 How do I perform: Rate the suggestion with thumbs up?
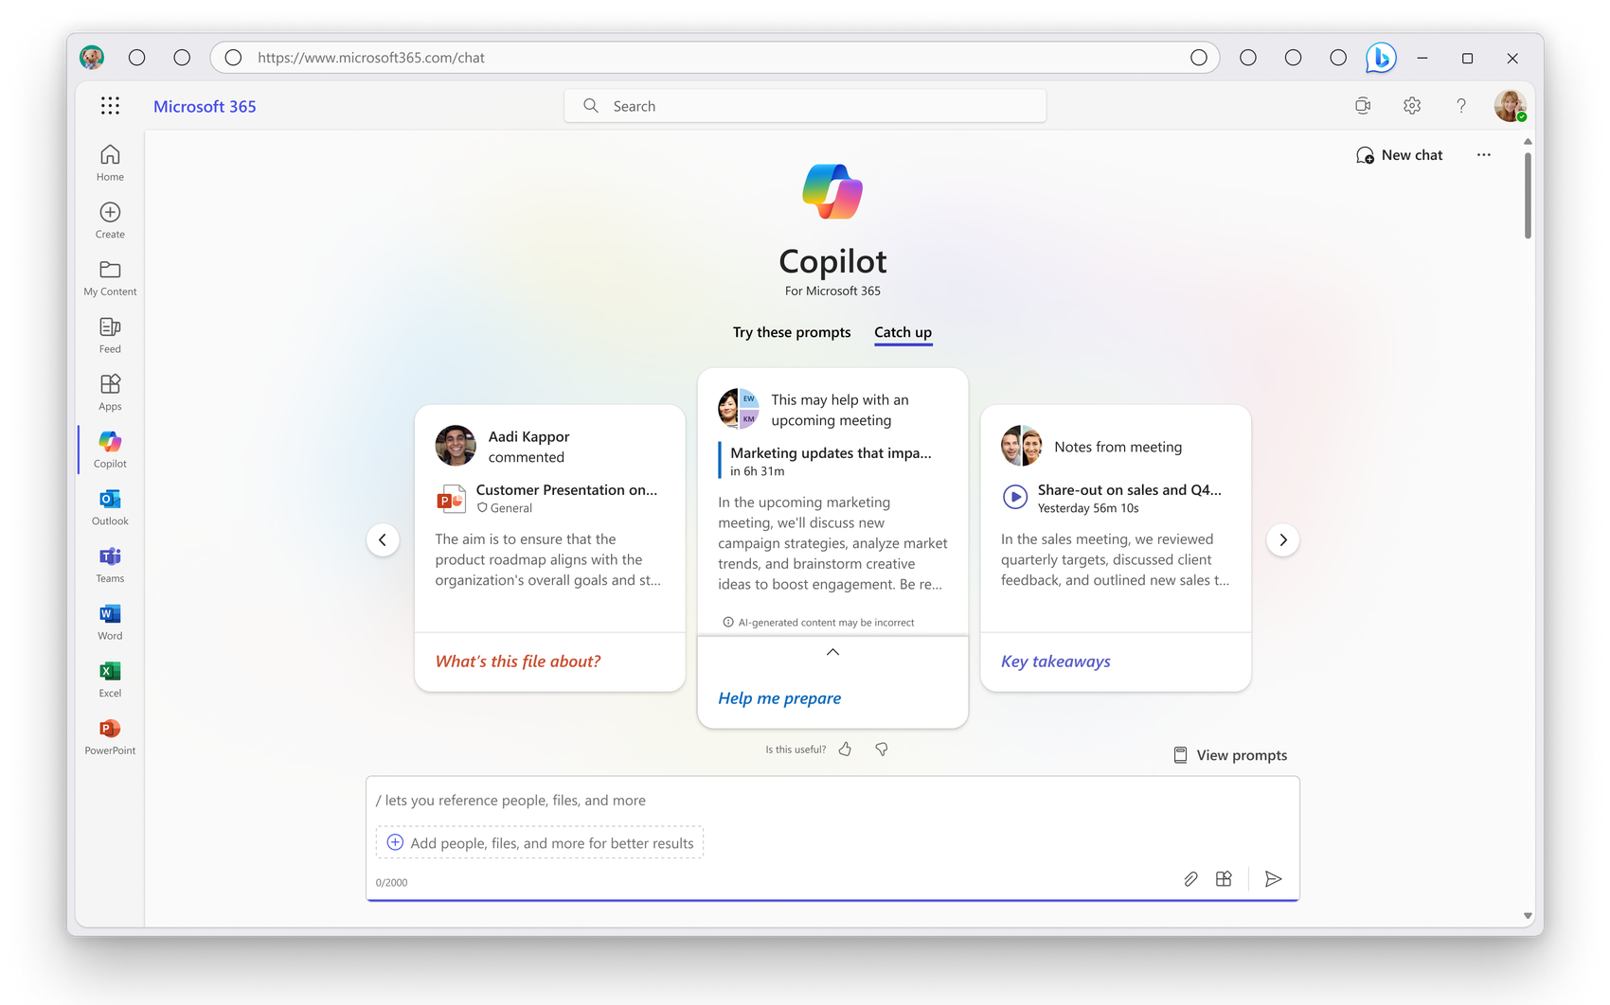coord(845,749)
